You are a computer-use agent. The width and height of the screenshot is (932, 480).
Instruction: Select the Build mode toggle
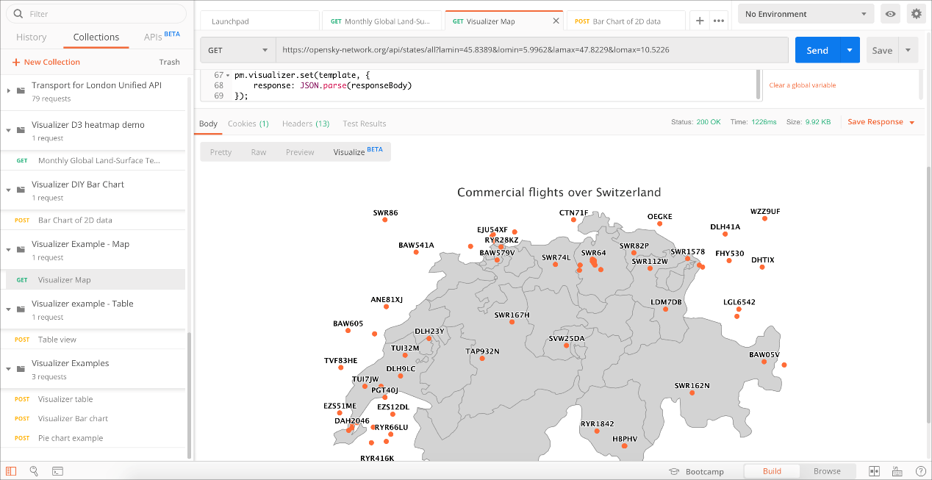point(772,471)
